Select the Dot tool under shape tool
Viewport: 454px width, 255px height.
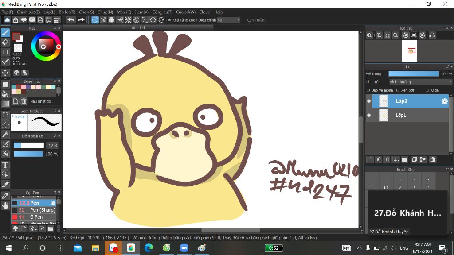(x=5, y=62)
